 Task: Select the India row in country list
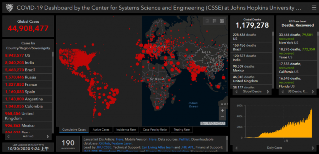(27, 63)
